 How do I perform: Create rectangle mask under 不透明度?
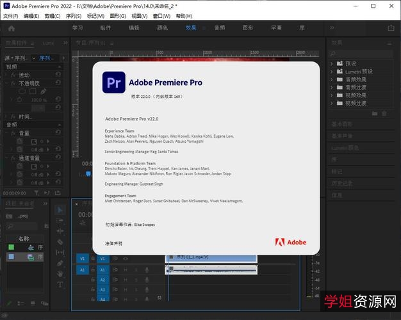[33, 92]
